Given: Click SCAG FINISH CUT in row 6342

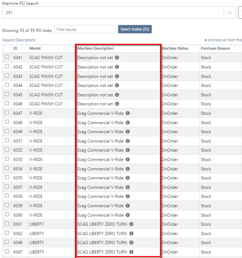Looking at the screenshot, I should [x=46, y=67].
